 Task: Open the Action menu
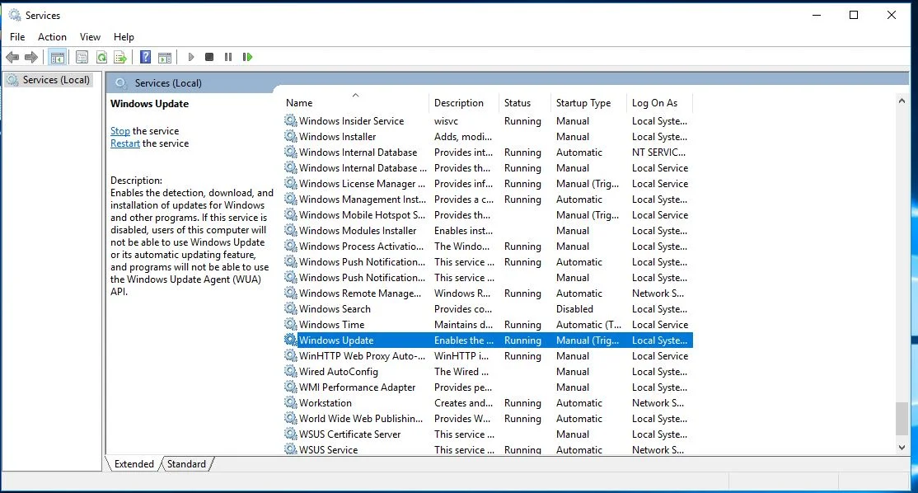tap(52, 37)
